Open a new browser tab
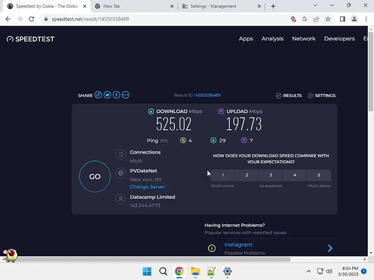This screenshot has height=280, width=374. tap(273, 6)
